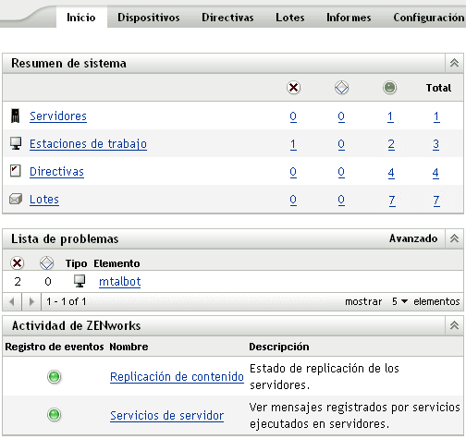
Task: Open Replicación de contenido link
Action: tap(177, 377)
